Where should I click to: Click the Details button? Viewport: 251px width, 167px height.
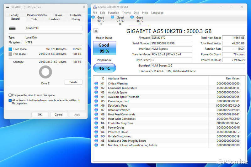[x=73, y=82]
